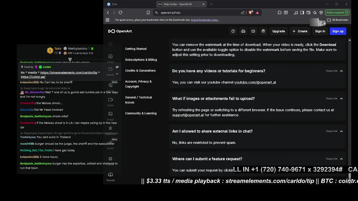Click the support@openart.ai email link
Image resolution: width=358 pixels, height=201 pixels.
pos(188,115)
